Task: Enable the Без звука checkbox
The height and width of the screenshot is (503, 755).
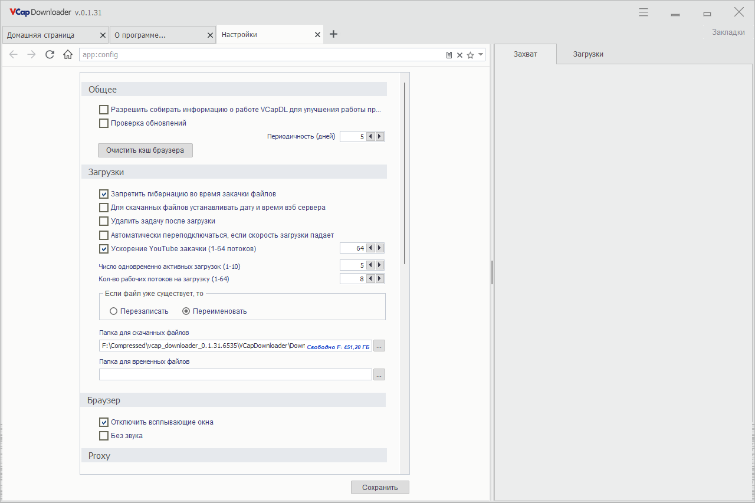Action: tap(104, 436)
